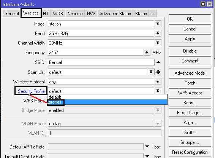Screen dimensions: 215x158
Task: Open the Wireless tab
Action: (x=31, y=13)
